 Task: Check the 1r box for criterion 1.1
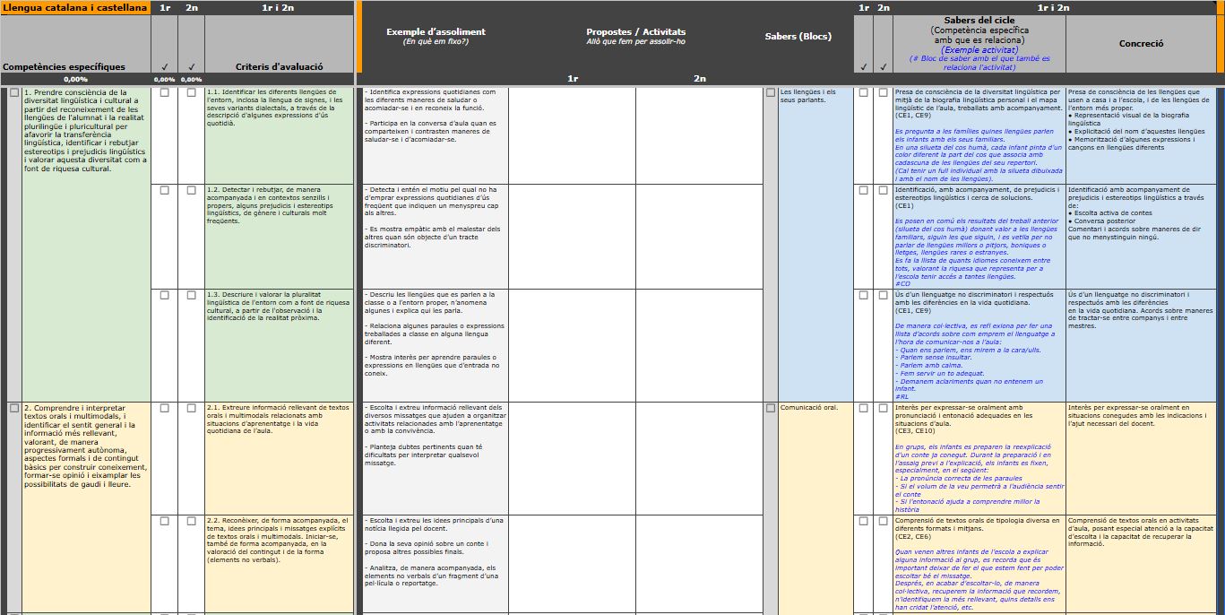tap(164, 92)
